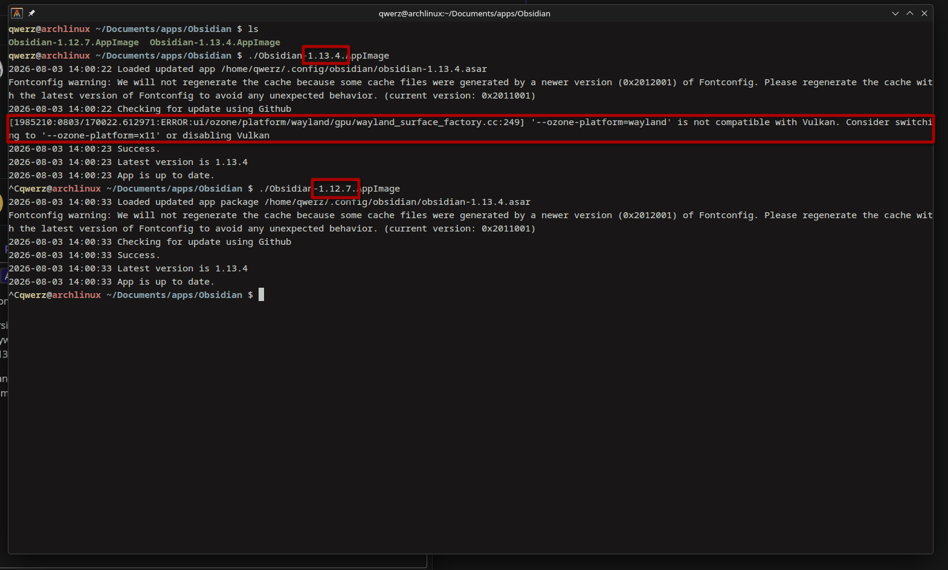948x570 pixels.
Task: Close the terminal window
Action: pyautogui.click(x=924, y=13)
